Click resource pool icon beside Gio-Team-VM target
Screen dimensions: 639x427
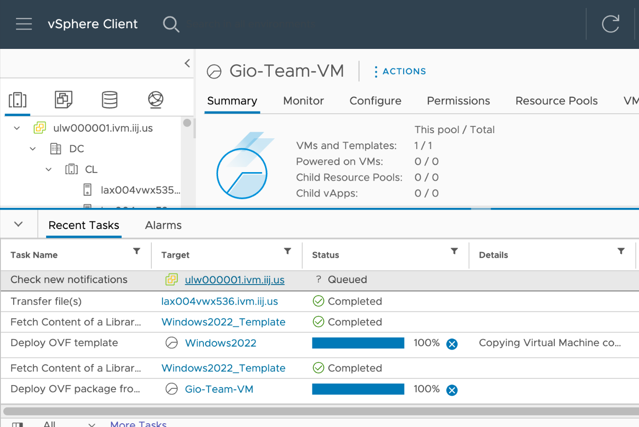(172, 389)
